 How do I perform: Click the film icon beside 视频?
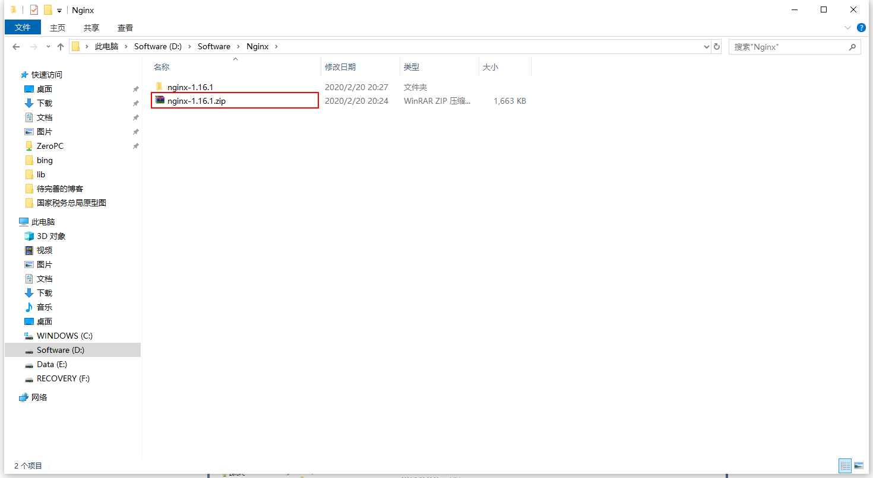pos(29,250)
